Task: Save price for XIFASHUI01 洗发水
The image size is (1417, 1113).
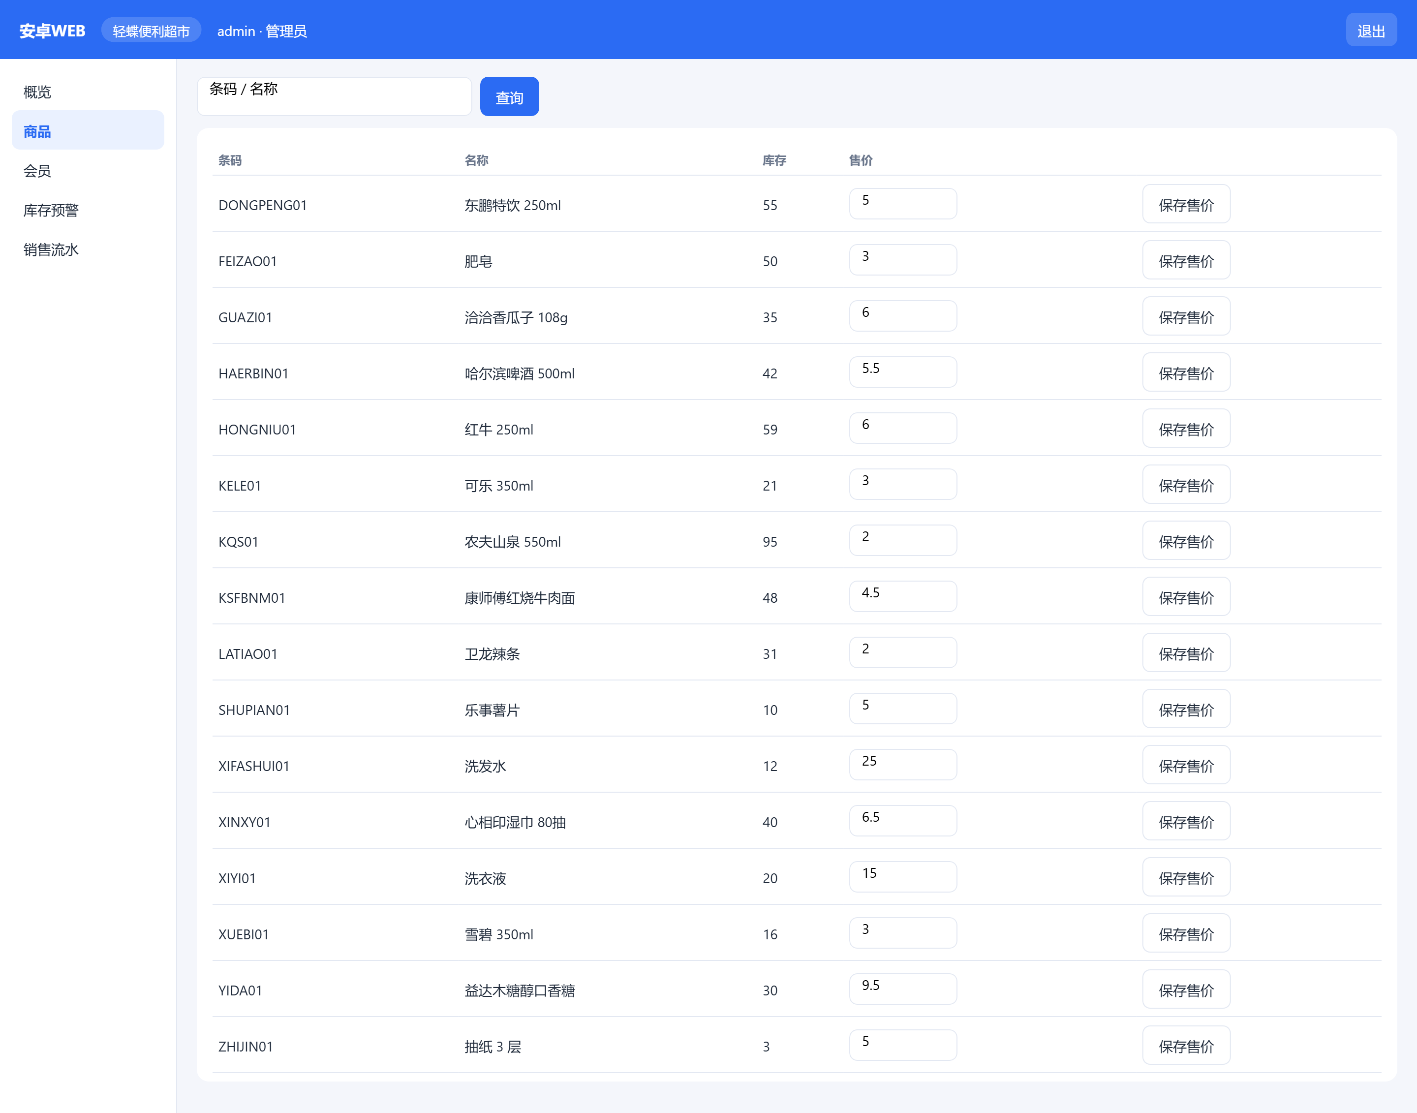Action: tap(1186, 765)
